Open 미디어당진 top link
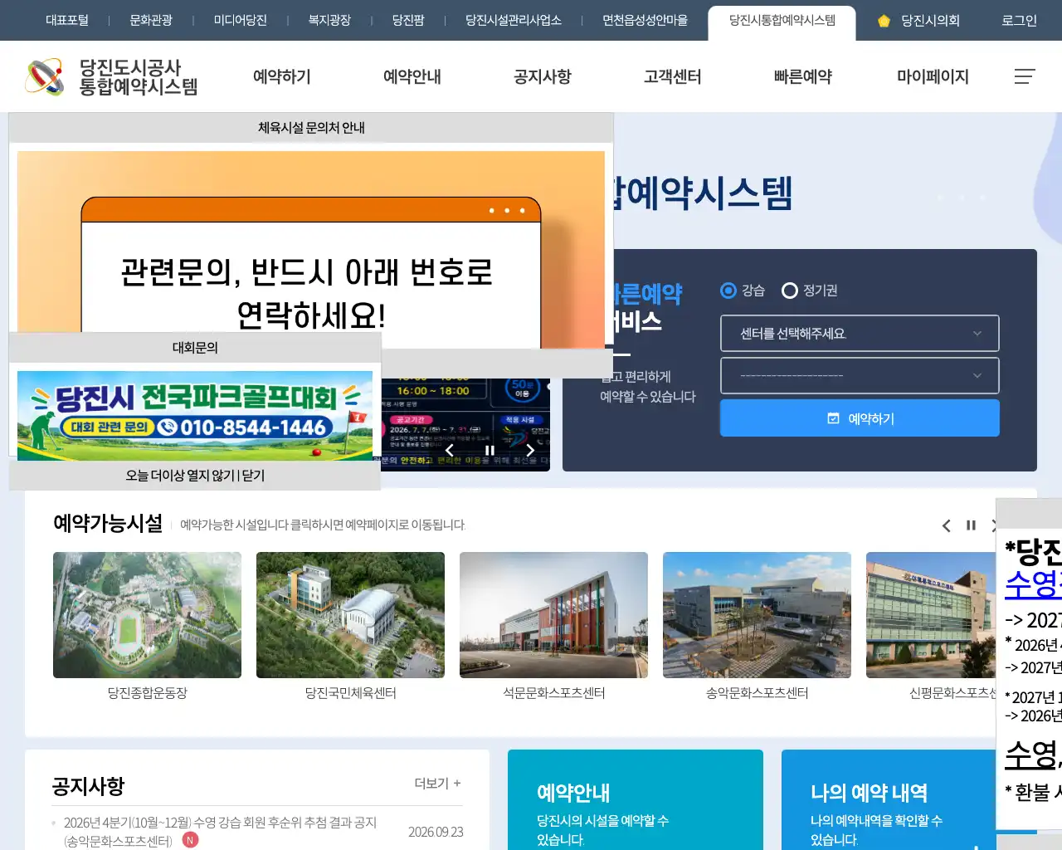 [x=241, y=21]
